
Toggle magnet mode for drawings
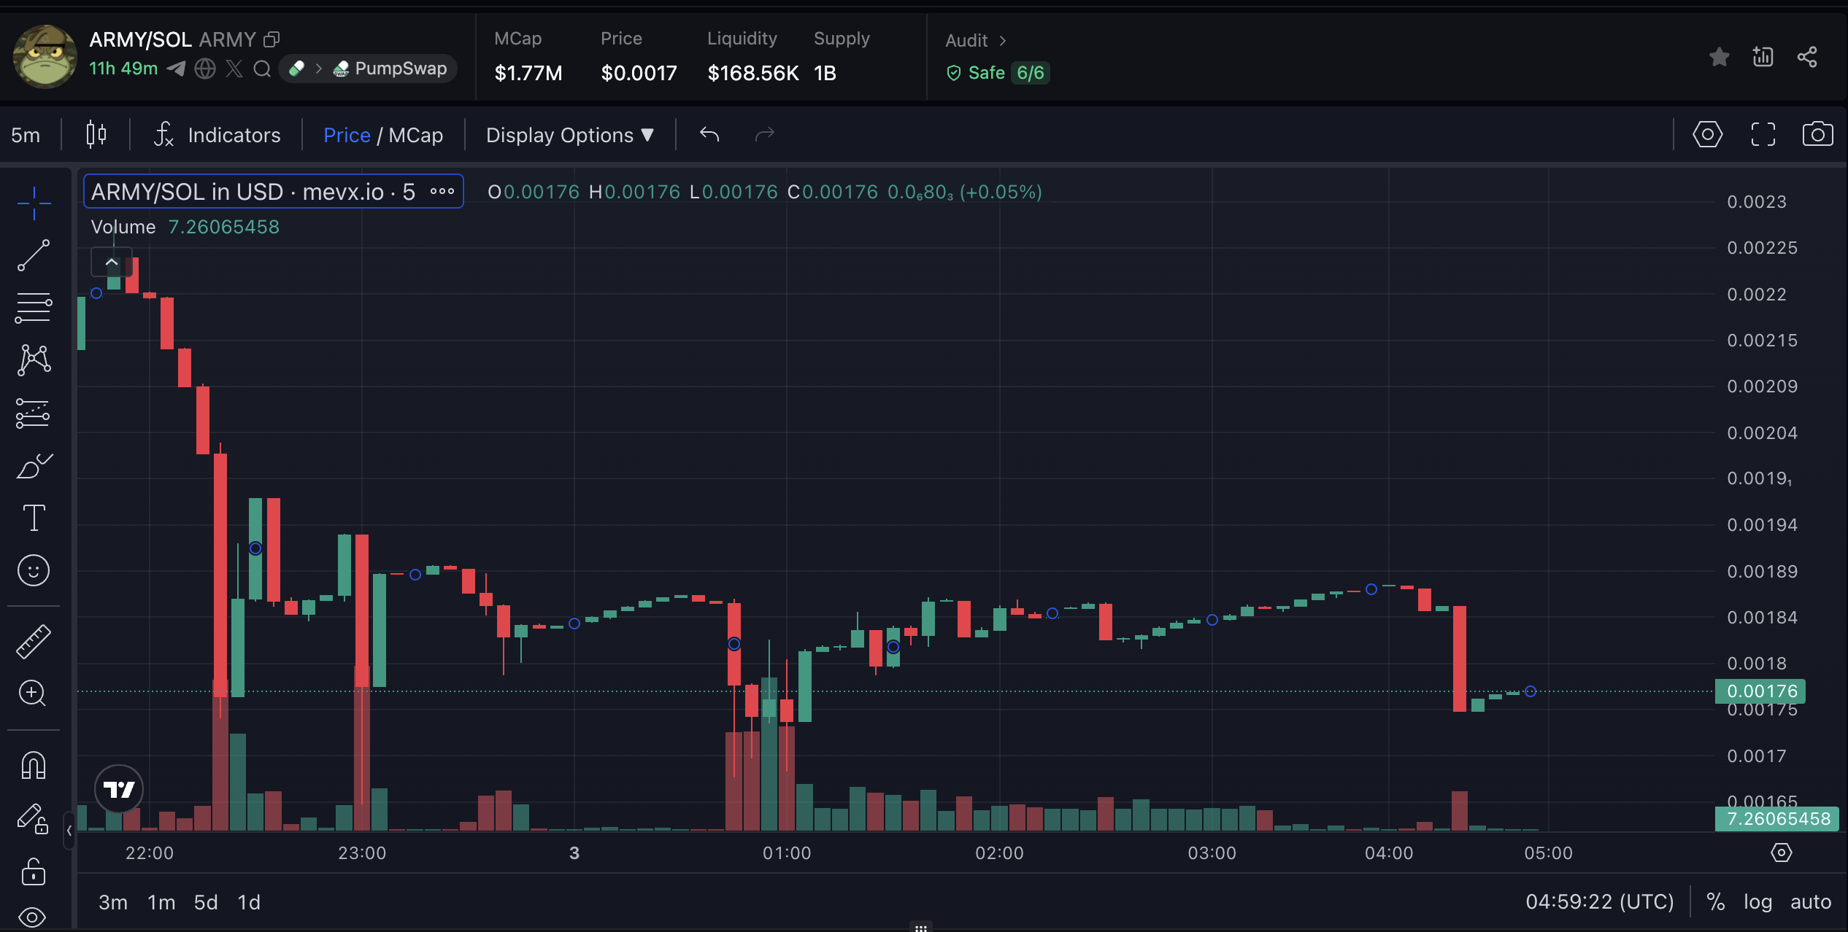pyautogui.click(x=34, y=766)
